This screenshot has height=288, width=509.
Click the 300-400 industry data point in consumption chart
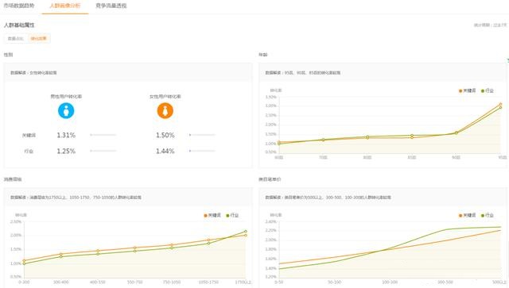pos(61,256)
